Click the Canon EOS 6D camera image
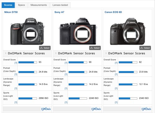This screenshot has height=113, width=155. 128,31
